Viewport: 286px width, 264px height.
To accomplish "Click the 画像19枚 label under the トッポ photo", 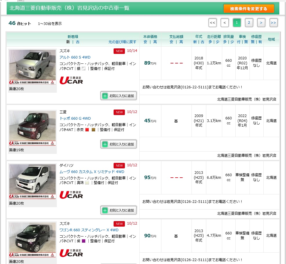I will pos(17,150).
